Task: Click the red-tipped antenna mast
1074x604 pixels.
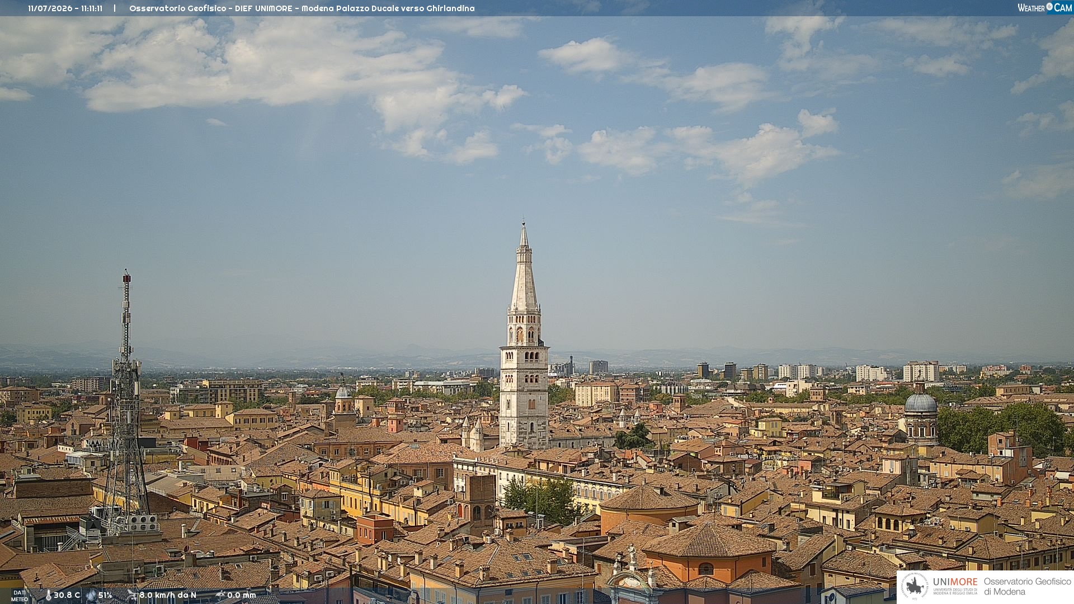Action: tap(126, 394)
